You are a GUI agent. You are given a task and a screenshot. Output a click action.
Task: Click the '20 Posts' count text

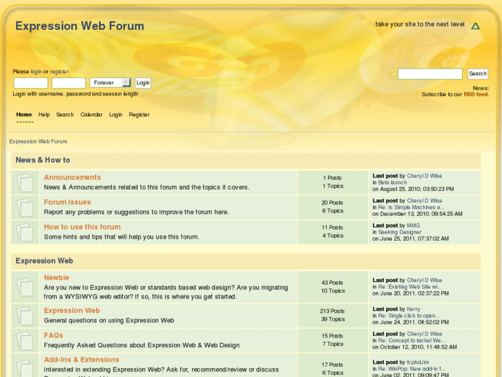[x=332, y=203]
